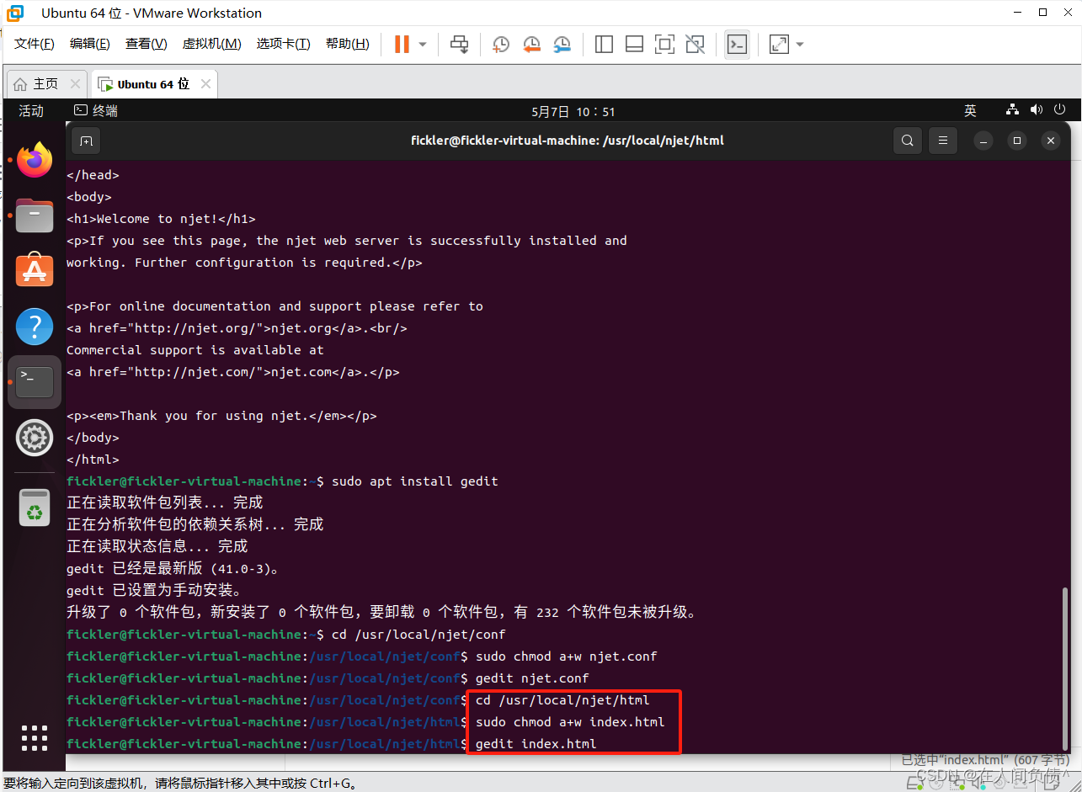1082x792 pixels.
Task: Click the '<h1>Welcome to njet!</h1>' line
Action: pyautogui.click(x=161, y=219)
